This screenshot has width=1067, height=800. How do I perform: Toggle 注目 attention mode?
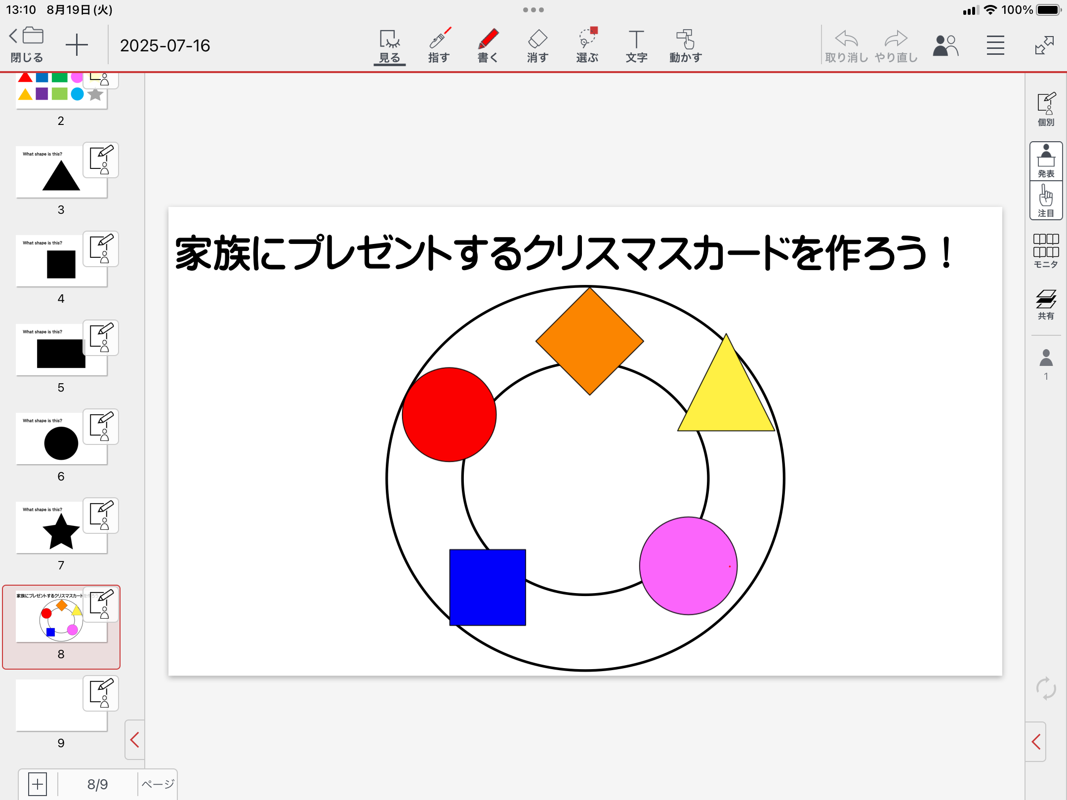[1046, 200]
